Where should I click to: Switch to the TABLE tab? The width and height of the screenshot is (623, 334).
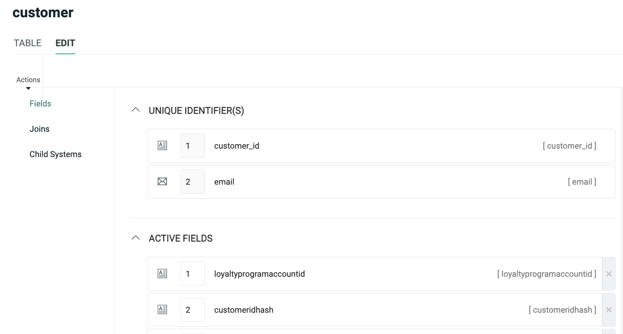click(x=28, y=43)
